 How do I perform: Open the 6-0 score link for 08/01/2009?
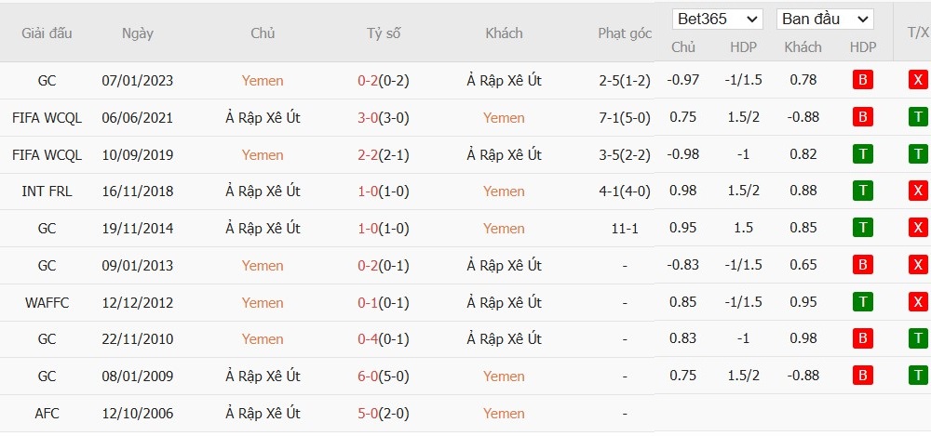pyautogui.click(x=368, y=377)
